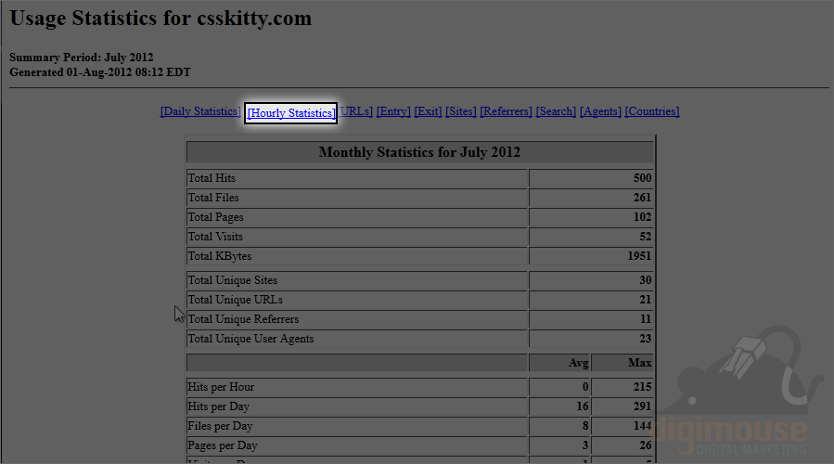The height and width of the screenshot is (464, 834).
Task: Select the Total Hits value 500
Action: (x=643, y=178)
